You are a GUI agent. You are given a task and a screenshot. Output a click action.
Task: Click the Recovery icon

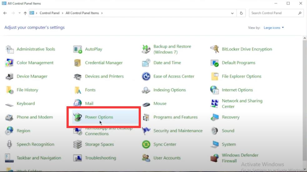pyautogui.click(x=215, y=117)
